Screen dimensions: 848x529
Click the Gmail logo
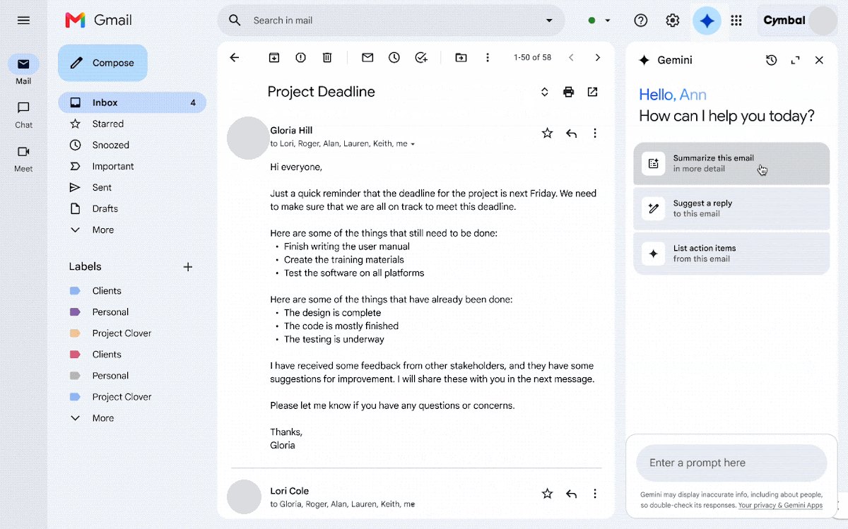click(98, 20)
